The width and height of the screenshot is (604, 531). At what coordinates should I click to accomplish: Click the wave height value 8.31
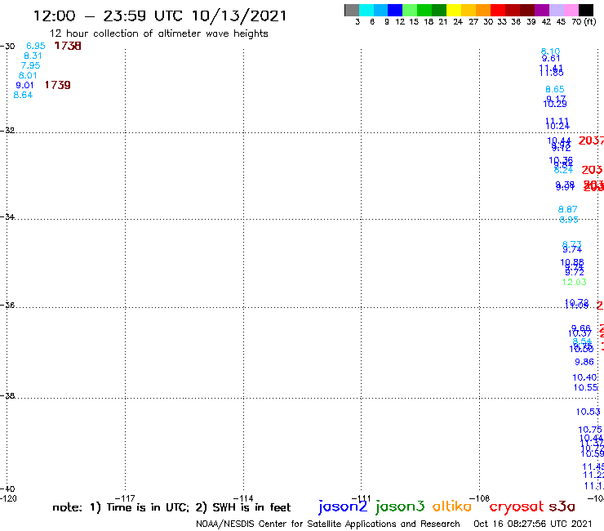point(33,56)
